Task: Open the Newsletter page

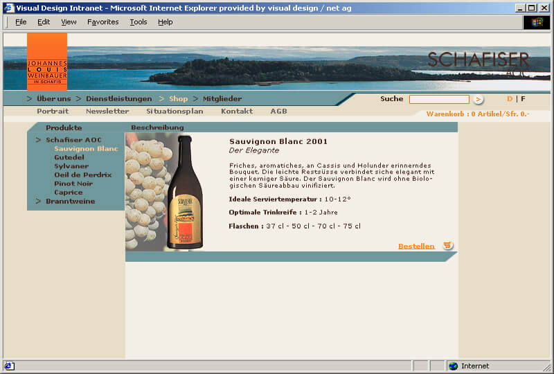Action: pyautogui.click(x=107, y=111)
